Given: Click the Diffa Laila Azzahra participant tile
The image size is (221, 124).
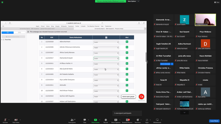Looking at the screenshot, I should (x=205, y=44).
